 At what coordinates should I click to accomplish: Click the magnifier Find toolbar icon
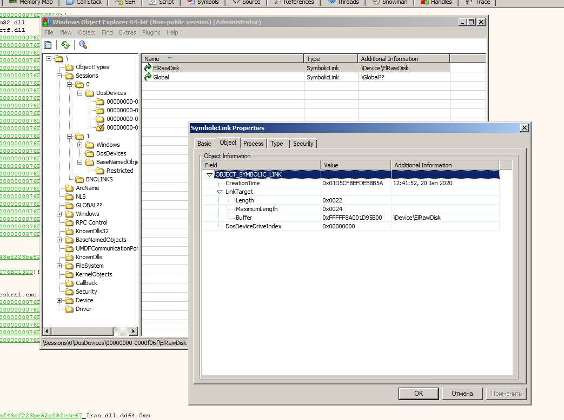(x=83, y=45)
